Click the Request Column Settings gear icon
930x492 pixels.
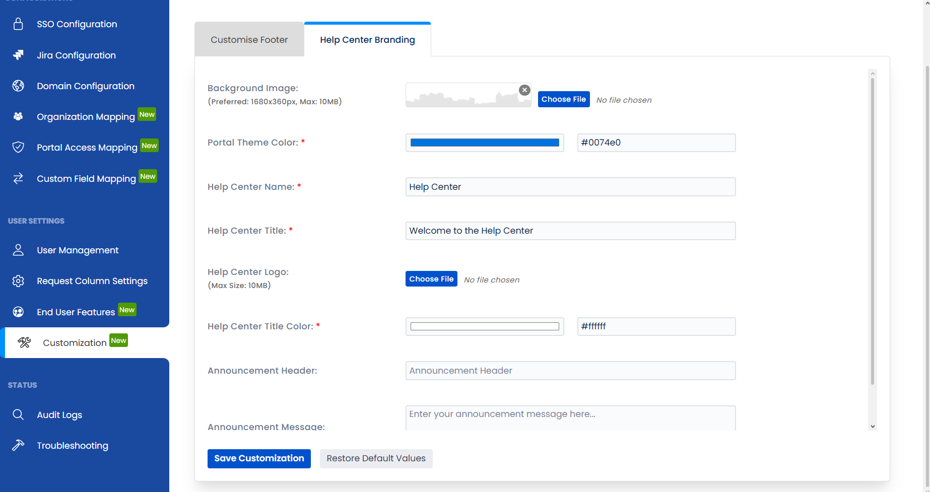(x=18, y=281)
